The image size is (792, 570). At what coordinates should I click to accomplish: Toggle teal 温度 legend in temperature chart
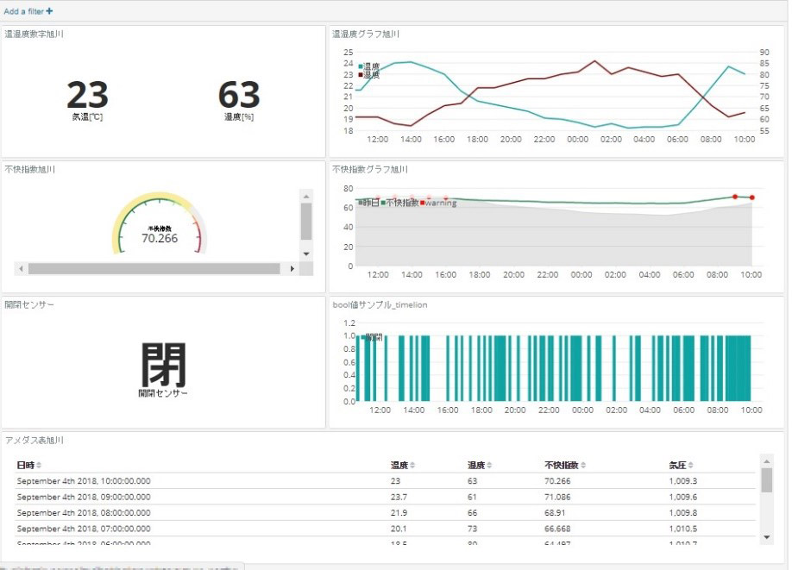click(x=370, y=66)
